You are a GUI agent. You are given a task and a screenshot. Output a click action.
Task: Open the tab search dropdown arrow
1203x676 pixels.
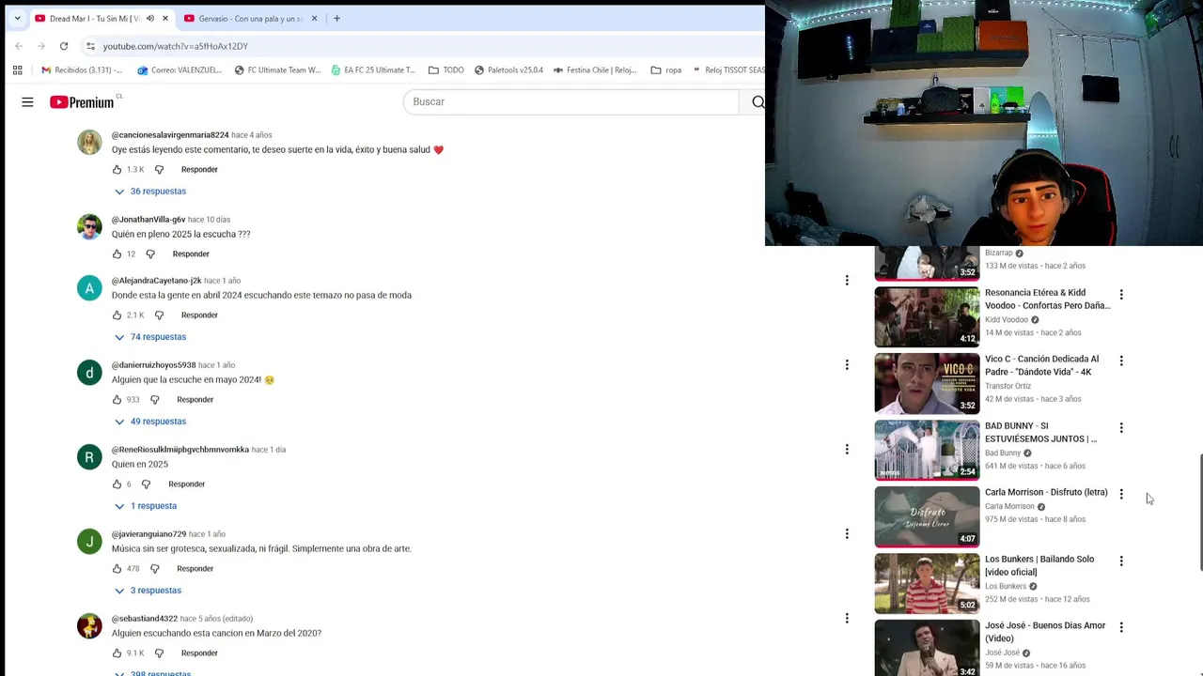(x=17, y=18)
